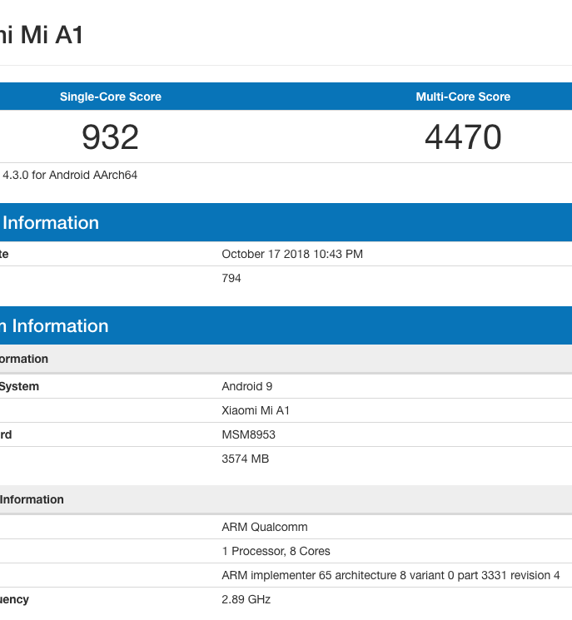Screen dimensions: 572x620
Task: Click the System row label beside Android 9
Action: point(19,386)
